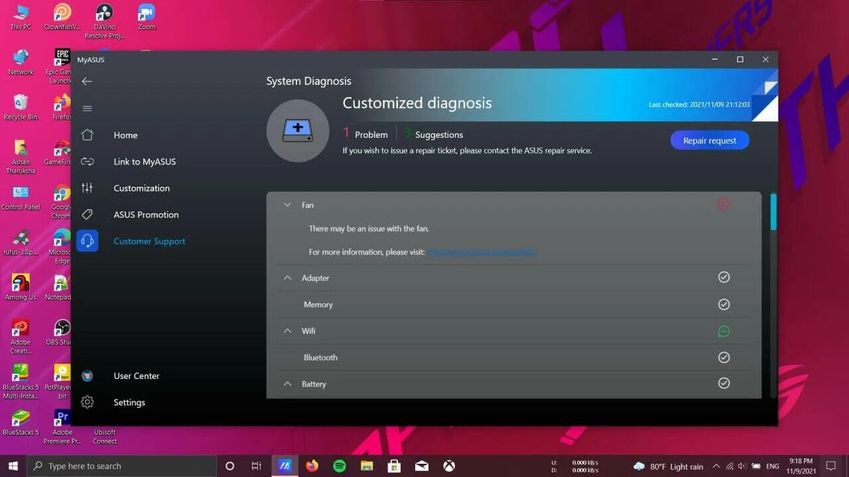Click the taskbar search box
849x477 pixels.
121,466
